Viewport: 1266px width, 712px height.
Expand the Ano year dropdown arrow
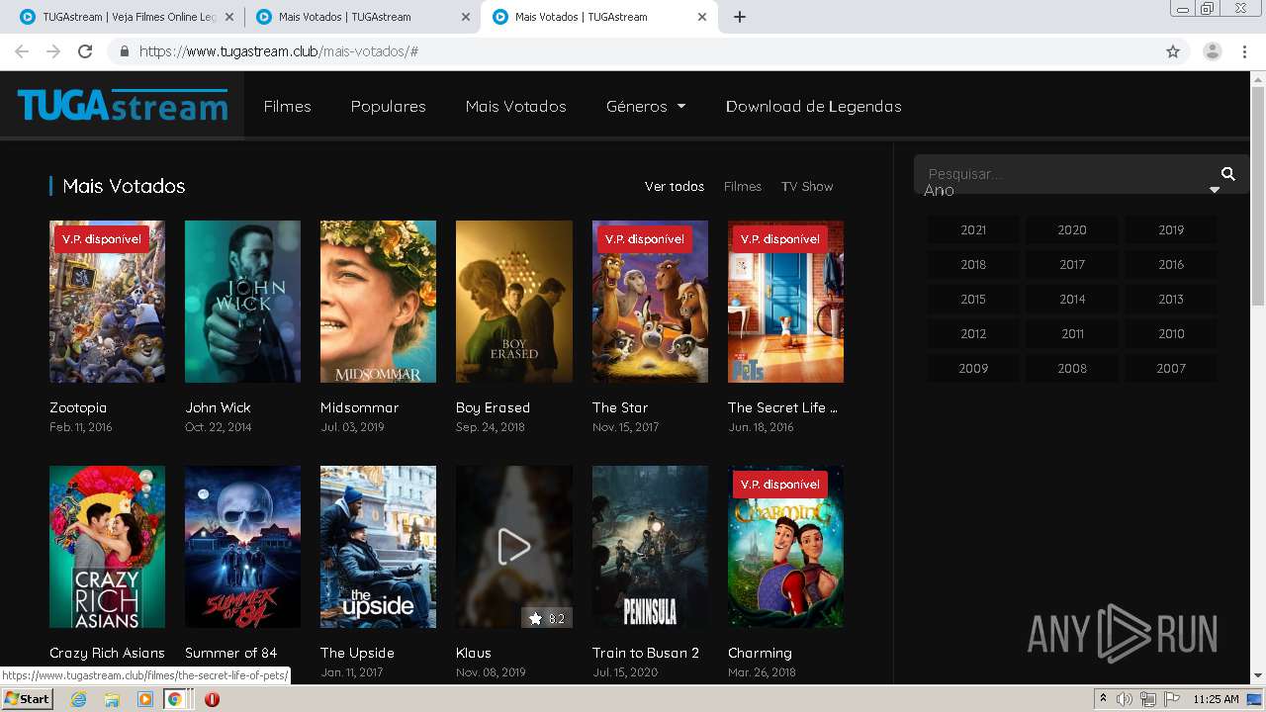click(x=1215, y=190)
